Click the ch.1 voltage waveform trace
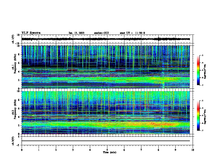Image resolution: width=217 pixels, height=168 pixels. (105, 39)
